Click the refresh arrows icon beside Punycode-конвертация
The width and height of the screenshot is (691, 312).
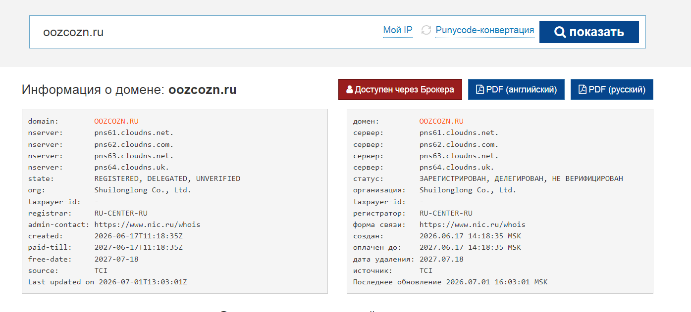[x=426, y=30]
